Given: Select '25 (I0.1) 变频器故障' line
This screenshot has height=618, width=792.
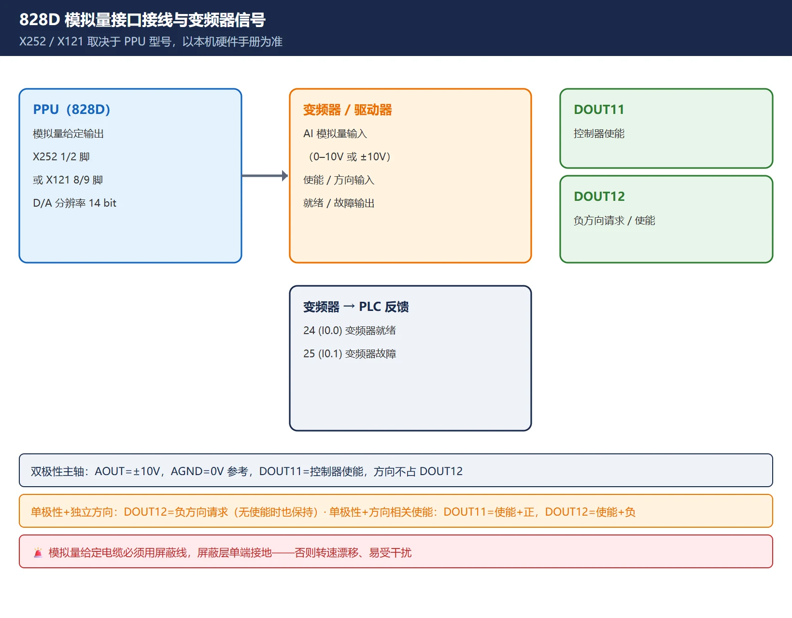Looking at the screenshot, I should point(350,354).
